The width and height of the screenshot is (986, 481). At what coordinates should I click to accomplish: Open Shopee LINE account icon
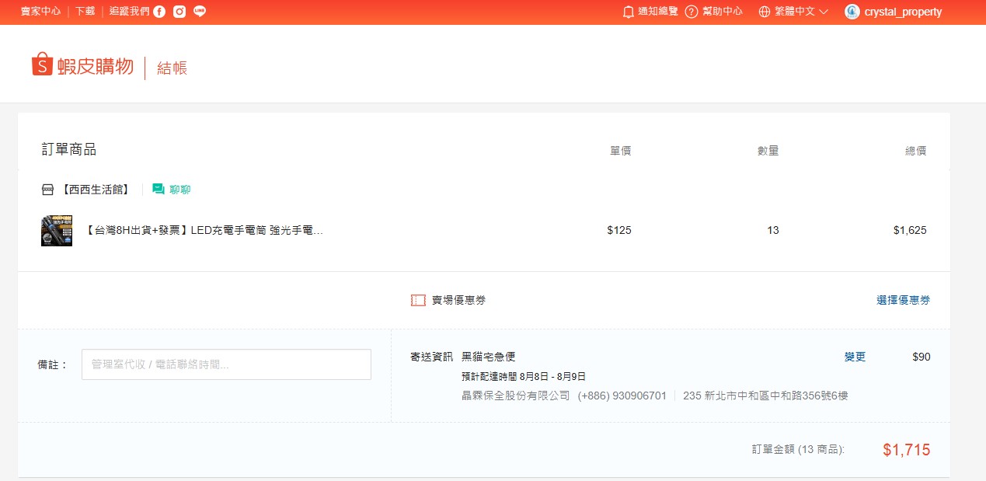click(x=200, y=12)
